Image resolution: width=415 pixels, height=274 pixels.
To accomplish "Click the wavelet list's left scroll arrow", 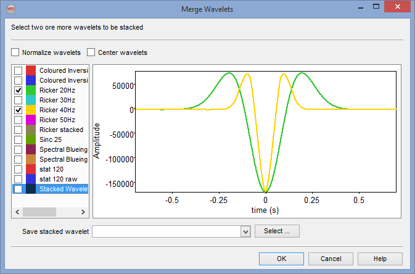I will pos(17,212).
